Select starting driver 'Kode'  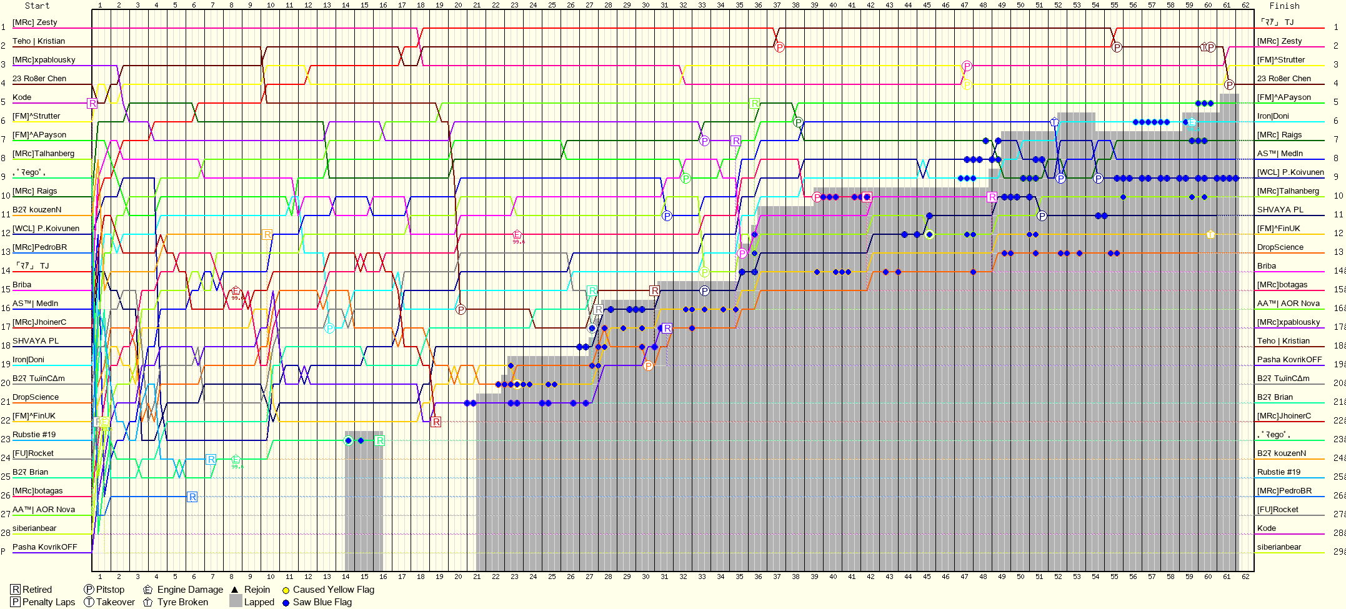22,97
